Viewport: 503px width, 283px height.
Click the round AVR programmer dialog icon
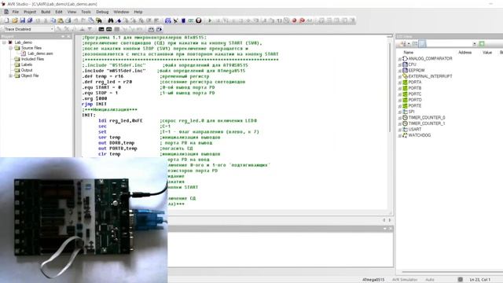199,20
